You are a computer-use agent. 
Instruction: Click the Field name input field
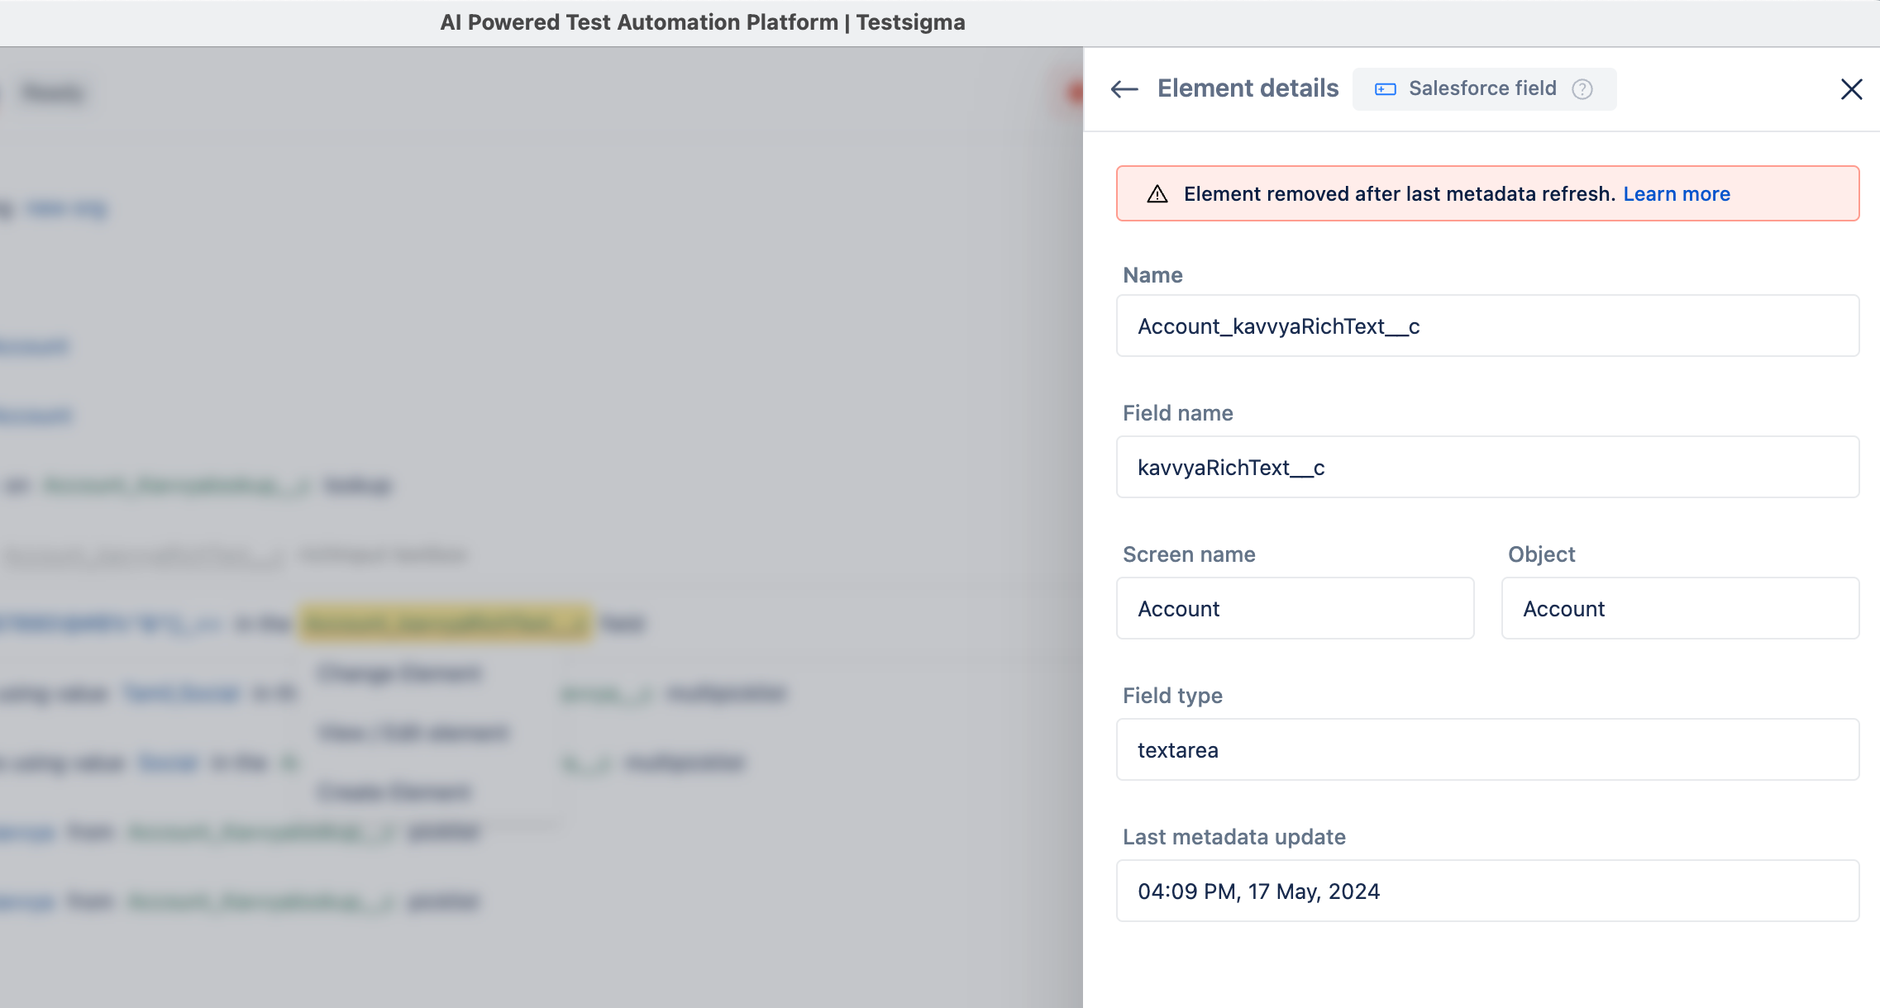click(1488, 468)
